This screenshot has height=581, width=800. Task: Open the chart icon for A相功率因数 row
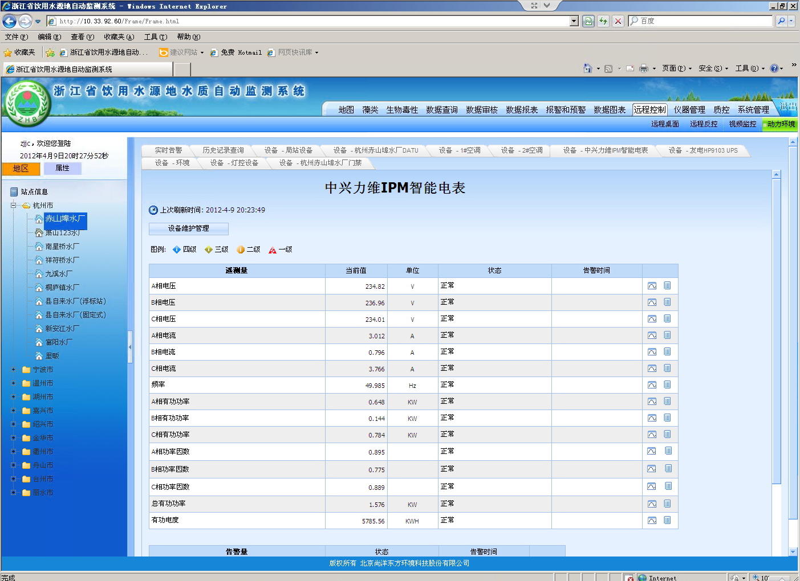point(652,451)
